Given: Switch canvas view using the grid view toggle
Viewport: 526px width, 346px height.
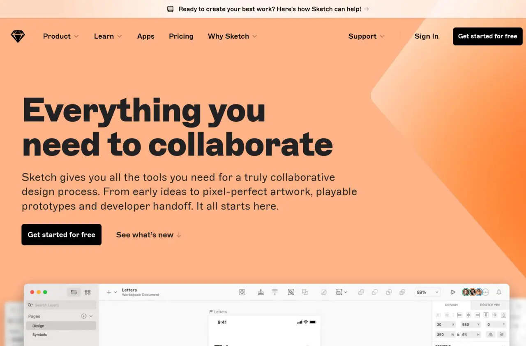Looking at the screenshot, I should [88, 292].
